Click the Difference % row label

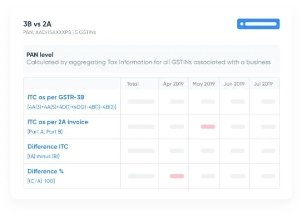(x=45, y=171)
